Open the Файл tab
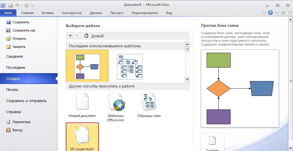This screenshot has height=151, width=293. pyautogui.click(x=8, y=13)
